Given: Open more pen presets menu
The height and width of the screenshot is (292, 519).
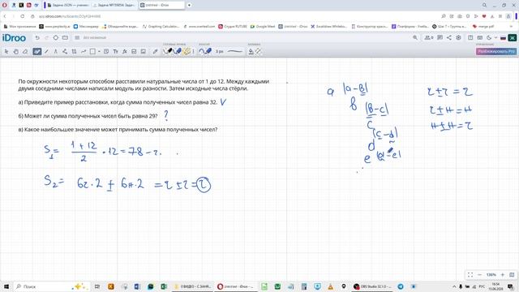Looking at the screenshot, I should (194, 51).
